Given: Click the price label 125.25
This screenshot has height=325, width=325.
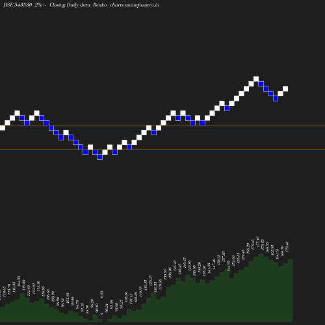Looking at the screenshot, I should point(150,281).
